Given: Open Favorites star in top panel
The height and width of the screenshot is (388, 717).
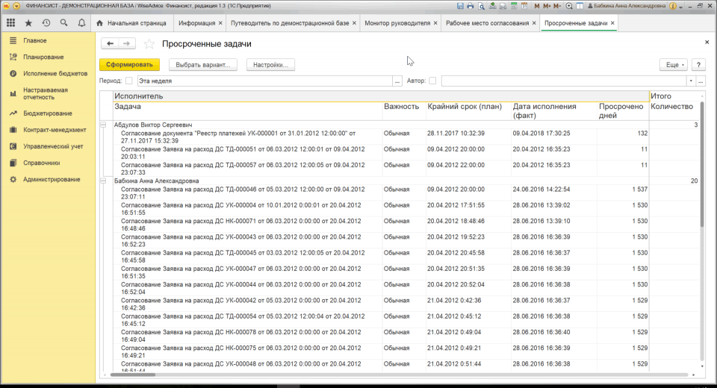Looking at the screenshot, I should [28, 23].
